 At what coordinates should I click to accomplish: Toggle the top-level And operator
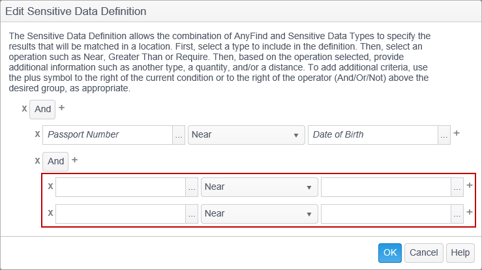43,109
